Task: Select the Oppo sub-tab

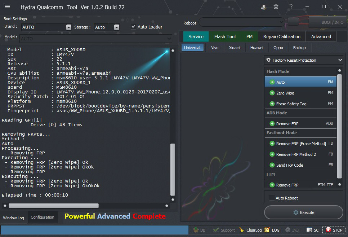Action: point(278,48)
